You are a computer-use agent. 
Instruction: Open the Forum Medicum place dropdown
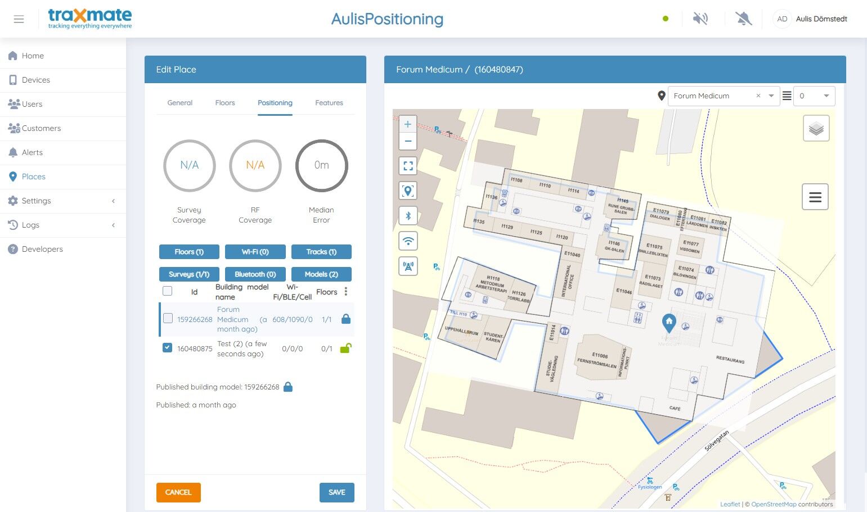(x=771, y=96)
